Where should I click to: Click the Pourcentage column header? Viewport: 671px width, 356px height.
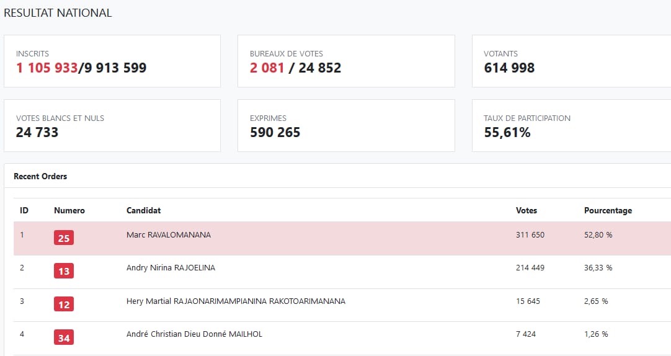point(608,210)
